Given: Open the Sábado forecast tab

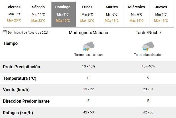Looking at the screenshot, I should coord(38,14).
